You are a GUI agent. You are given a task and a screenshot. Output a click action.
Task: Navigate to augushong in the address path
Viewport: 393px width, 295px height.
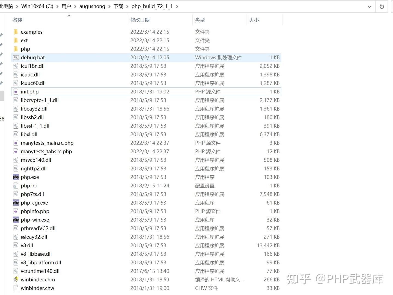[x=92, y=6]
